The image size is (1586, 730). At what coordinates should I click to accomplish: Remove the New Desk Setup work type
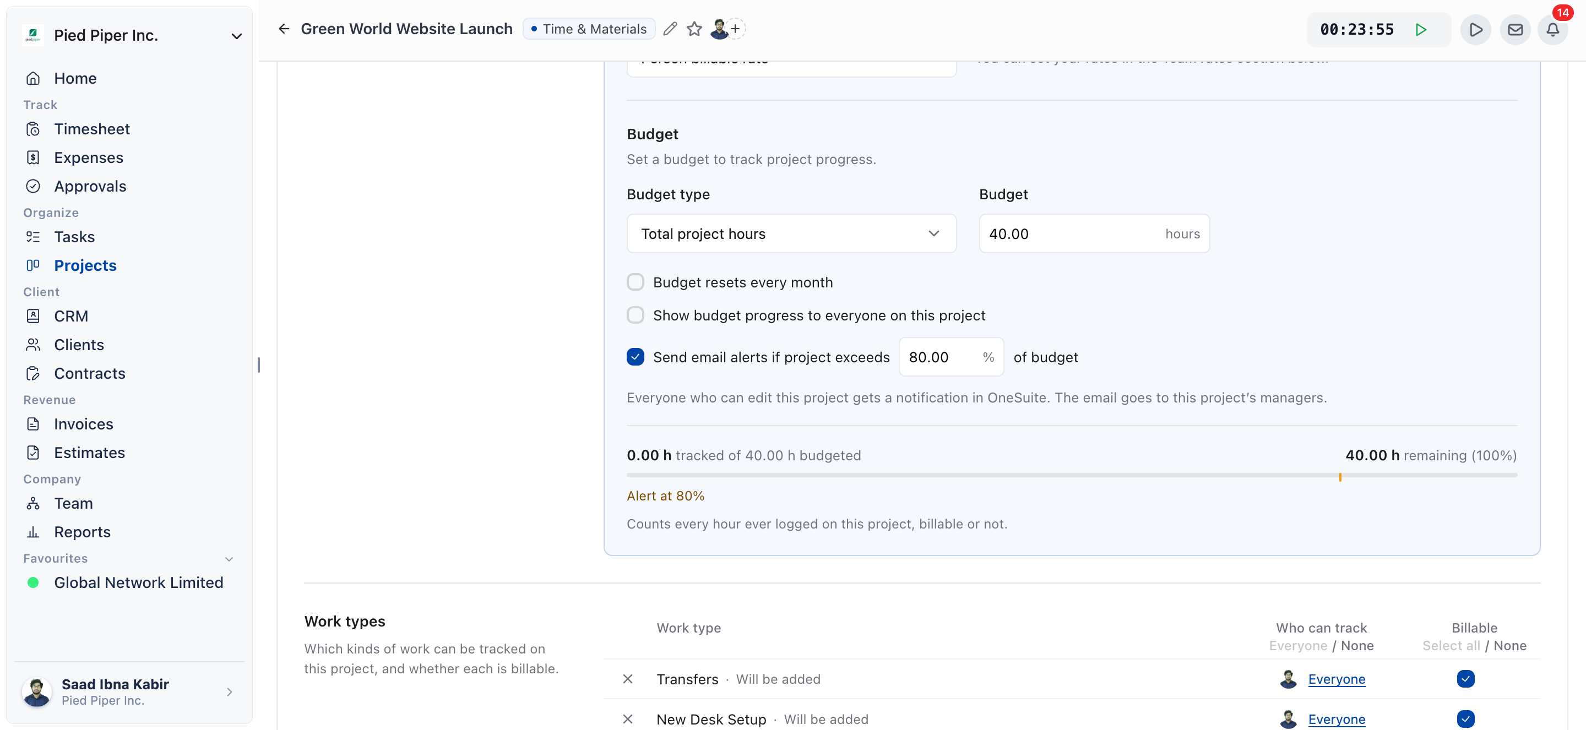coord(627,719)
